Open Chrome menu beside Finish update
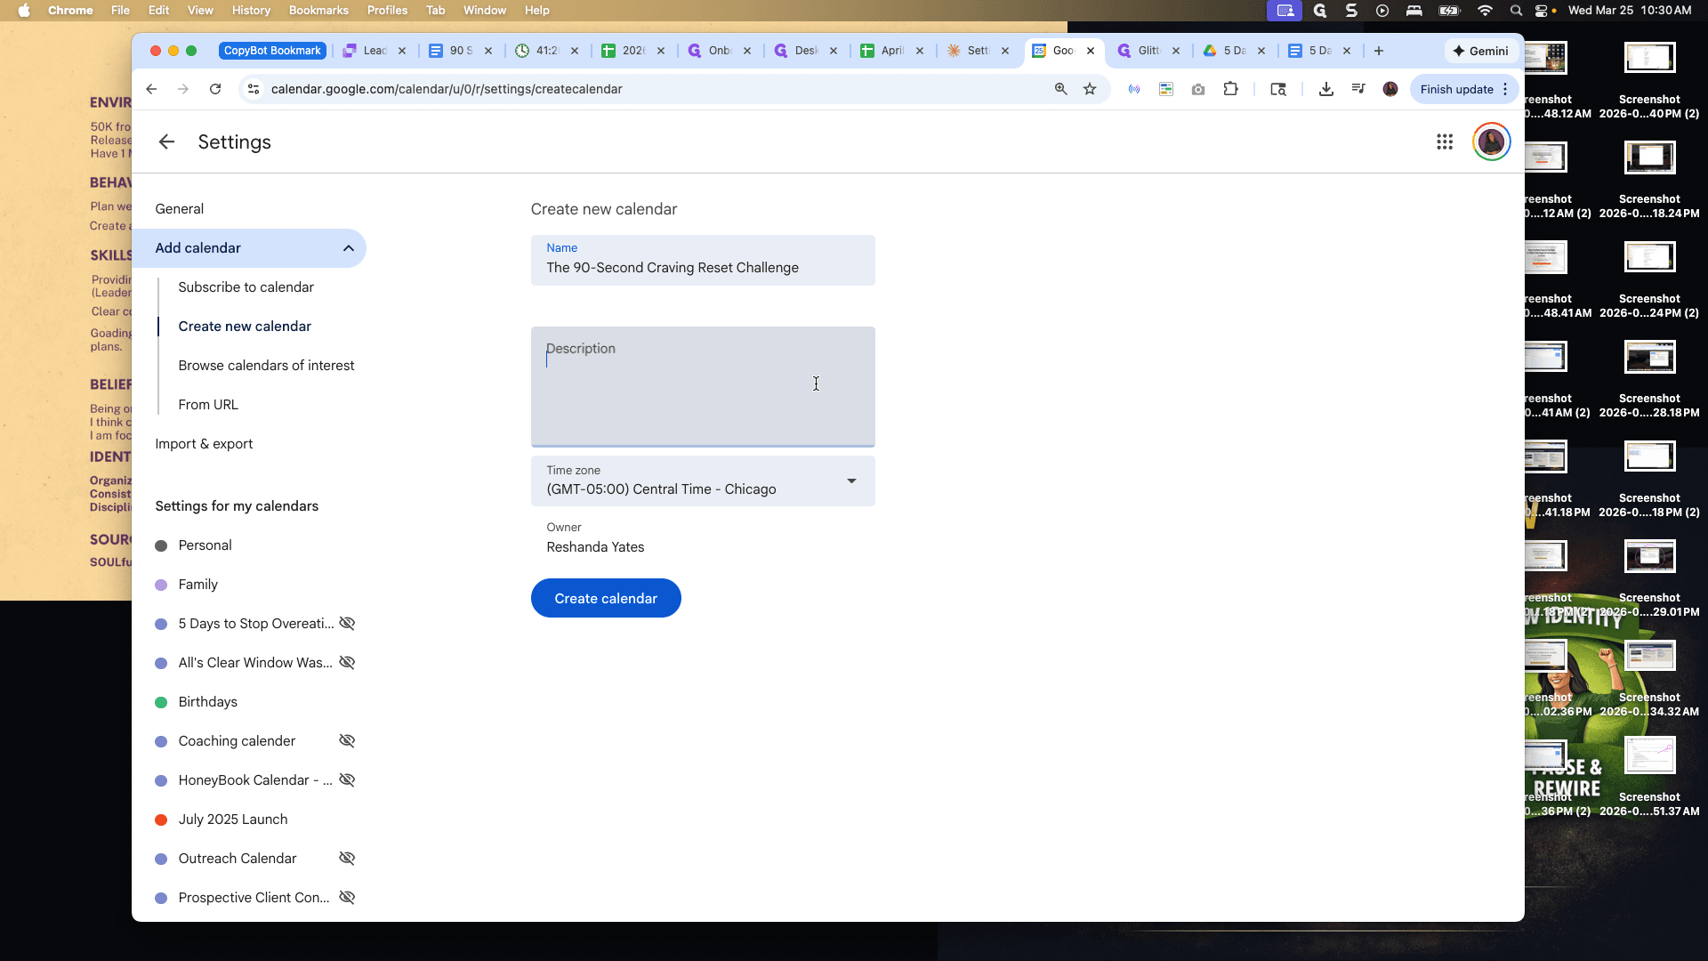 pyautogui.click(x=1505, y=89)
